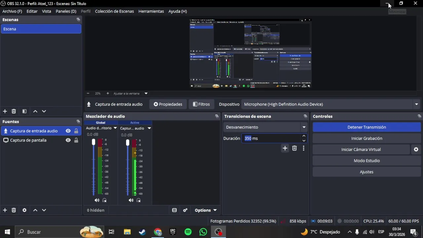
Task: Move scene down arrow in Escenas panel
Action: (x=44, y=111)
